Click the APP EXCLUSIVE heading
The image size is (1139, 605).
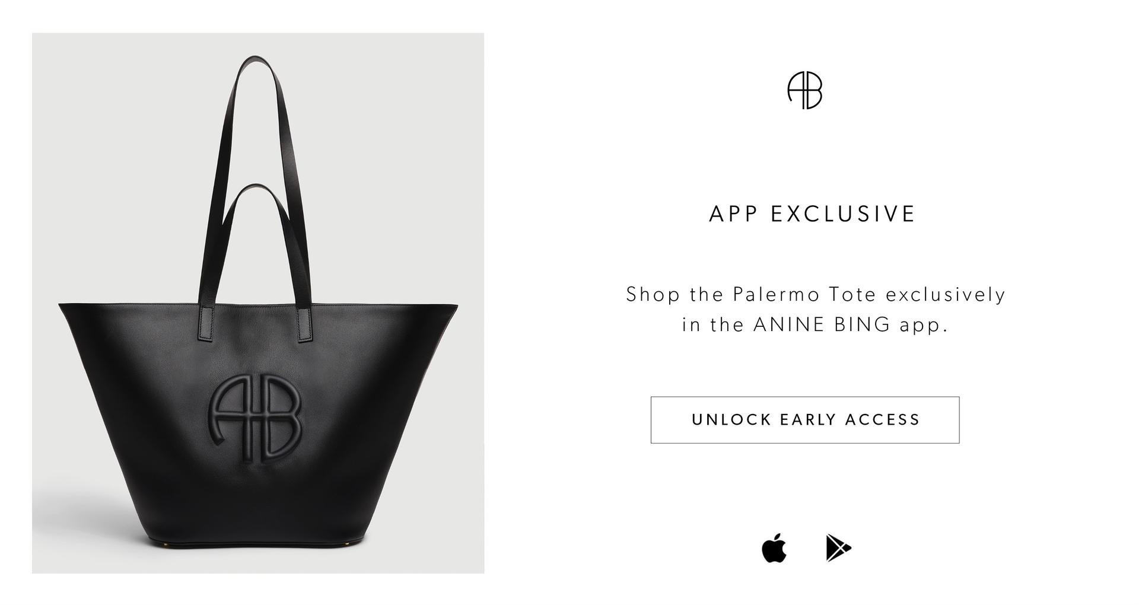812,214
